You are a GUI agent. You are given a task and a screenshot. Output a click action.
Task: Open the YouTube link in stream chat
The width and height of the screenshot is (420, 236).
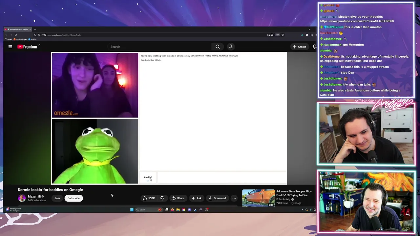coord(357,21)
